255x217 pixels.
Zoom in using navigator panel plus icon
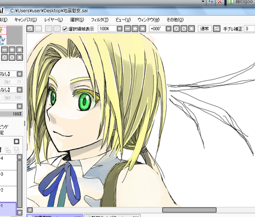(12, 50)
